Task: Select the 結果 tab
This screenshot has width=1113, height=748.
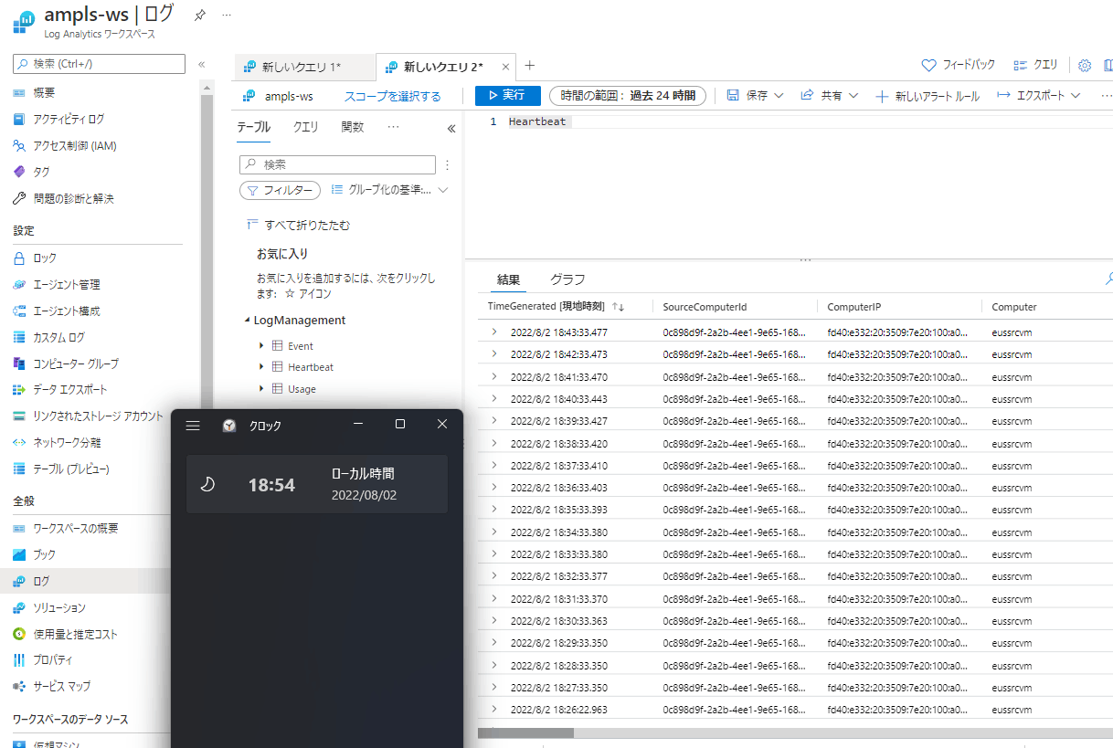Action: tap(509, 279)
